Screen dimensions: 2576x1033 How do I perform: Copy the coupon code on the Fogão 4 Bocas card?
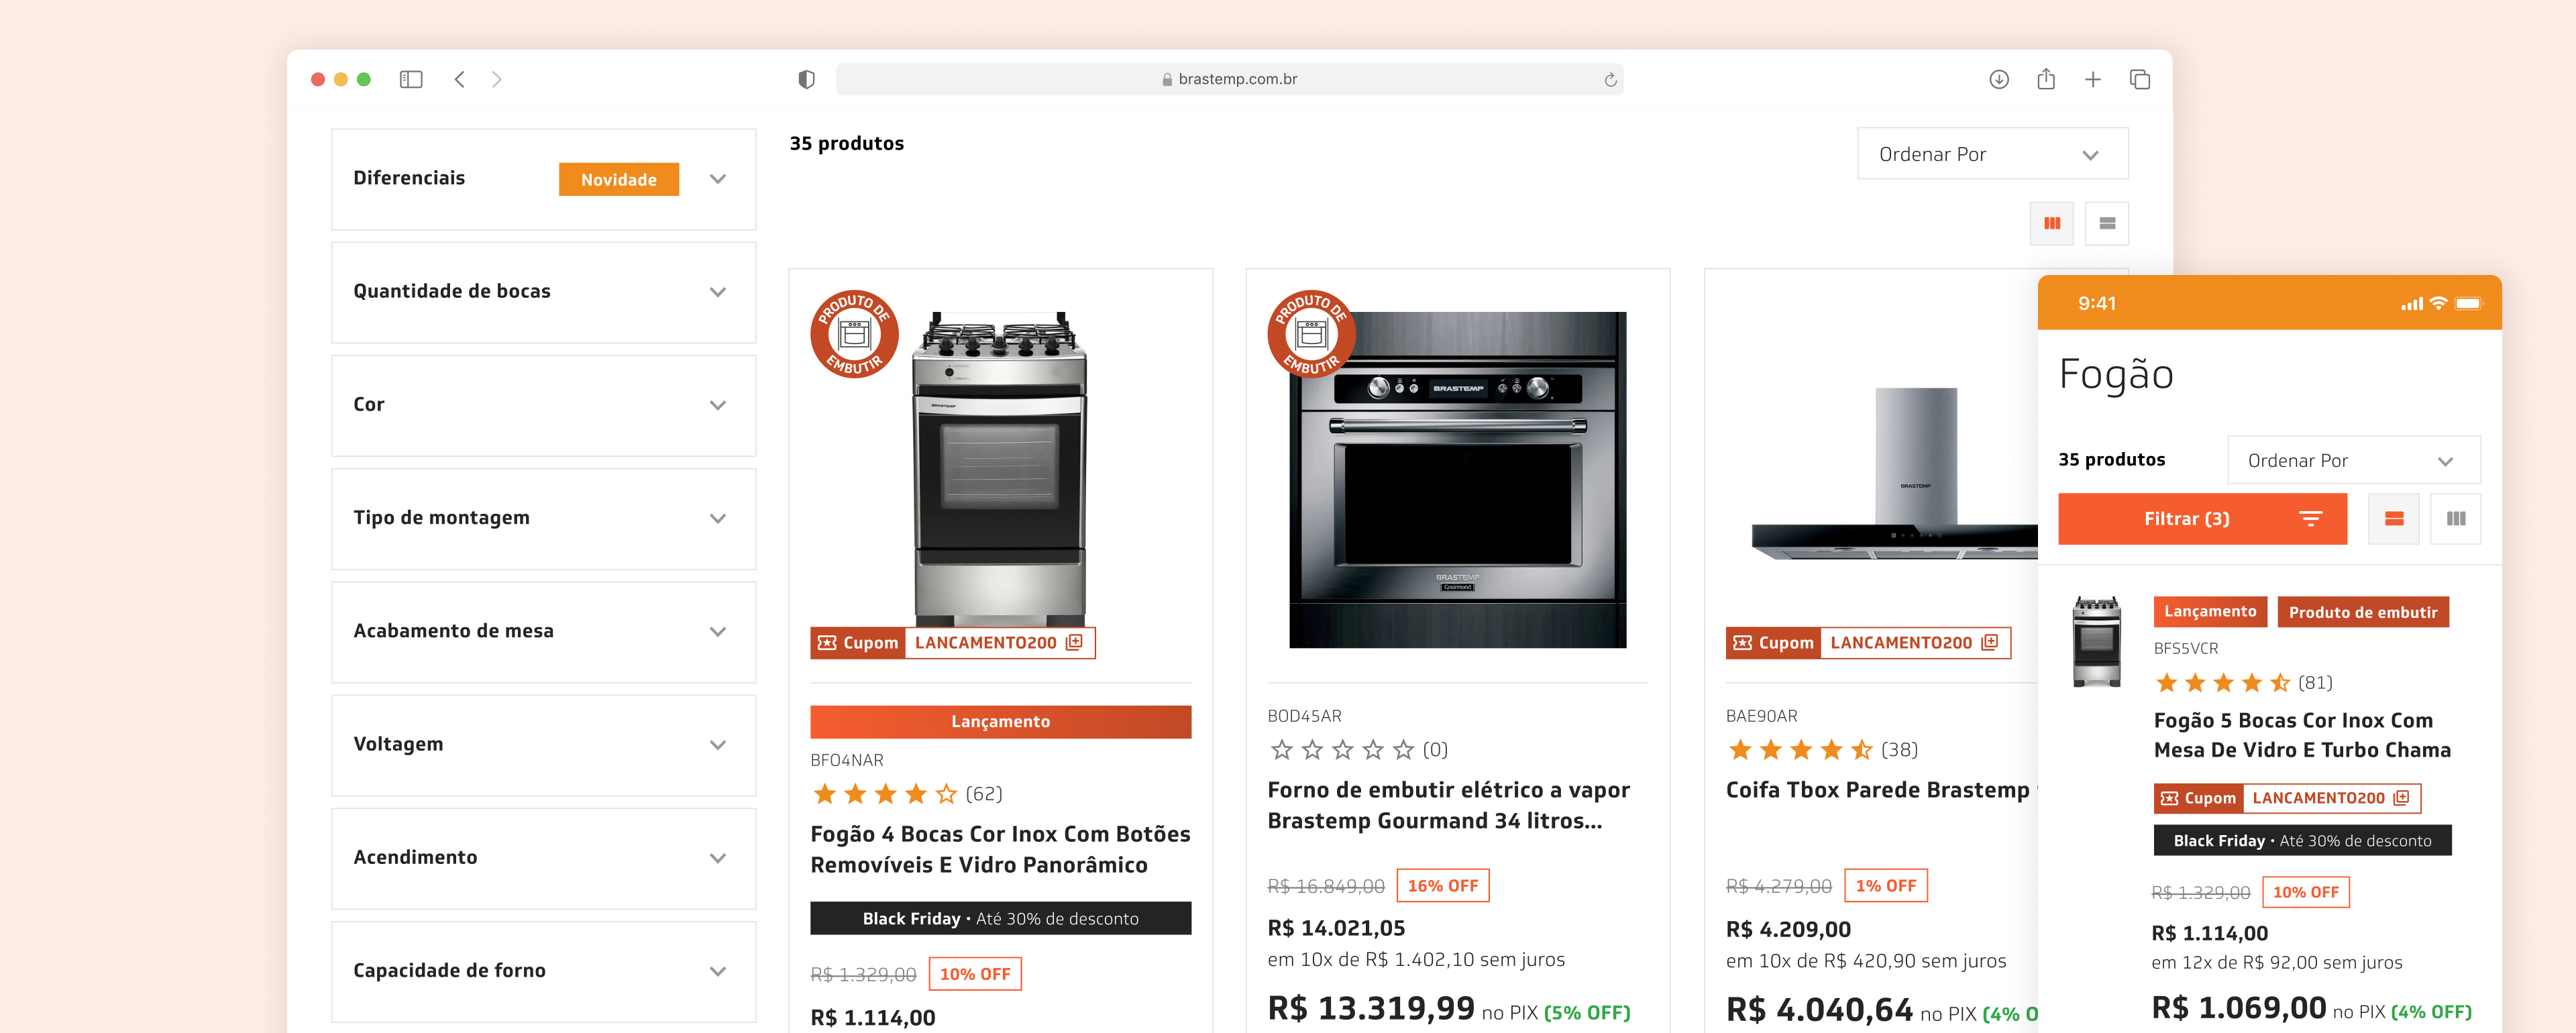1074,642
